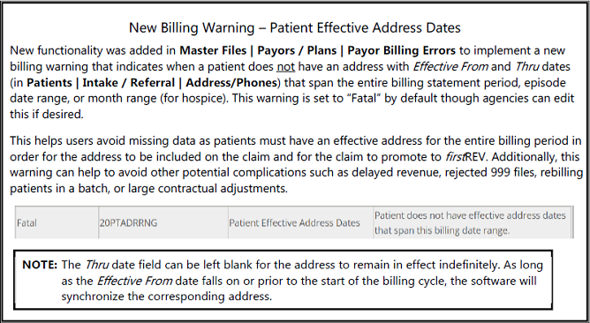Click the italic firstREV product name
Image resolution: width=590 pixels, height=323 pixels.
click(x=465, y=156)
